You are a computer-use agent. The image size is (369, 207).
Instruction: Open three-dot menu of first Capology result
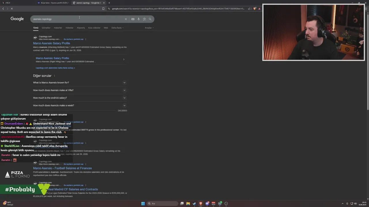click(x=86, y=39)
